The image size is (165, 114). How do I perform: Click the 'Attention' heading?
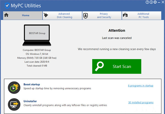117,30
